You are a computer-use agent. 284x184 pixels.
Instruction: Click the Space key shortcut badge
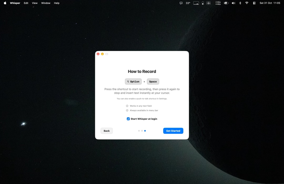click(153, 82)
